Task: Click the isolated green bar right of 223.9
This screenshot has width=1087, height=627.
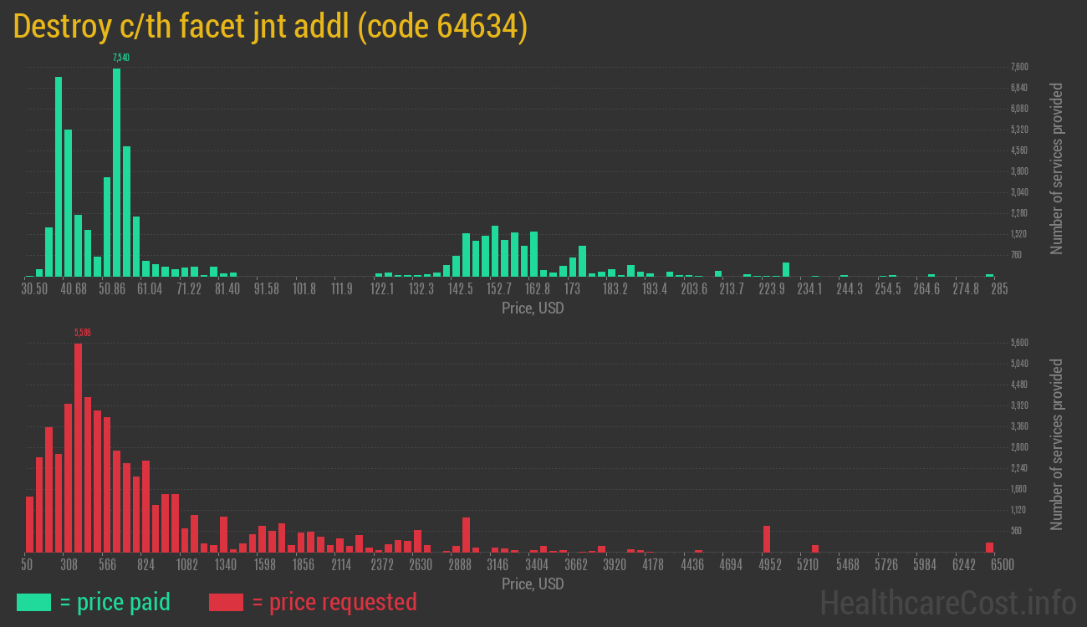Action: (x=786, y=269)
